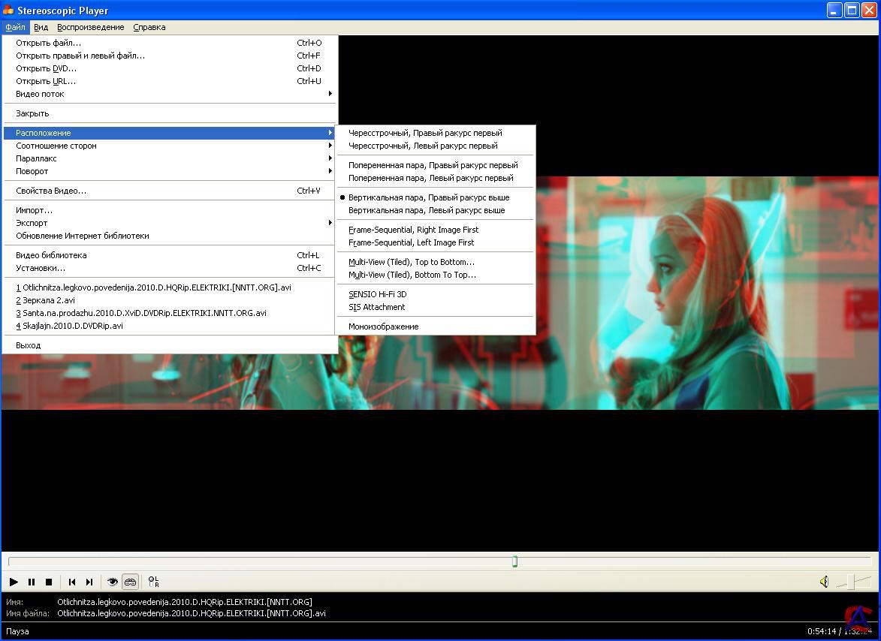
Task: Select Вертикальная пара, Правый ракурс выше option
Action: pos(428,197)
